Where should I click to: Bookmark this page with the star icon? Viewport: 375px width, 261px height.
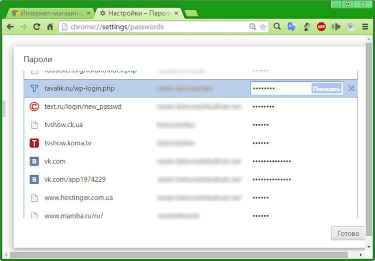263,27
